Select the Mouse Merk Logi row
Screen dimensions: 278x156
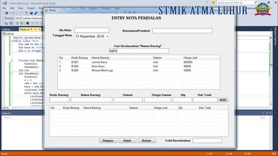pos(139,70)
